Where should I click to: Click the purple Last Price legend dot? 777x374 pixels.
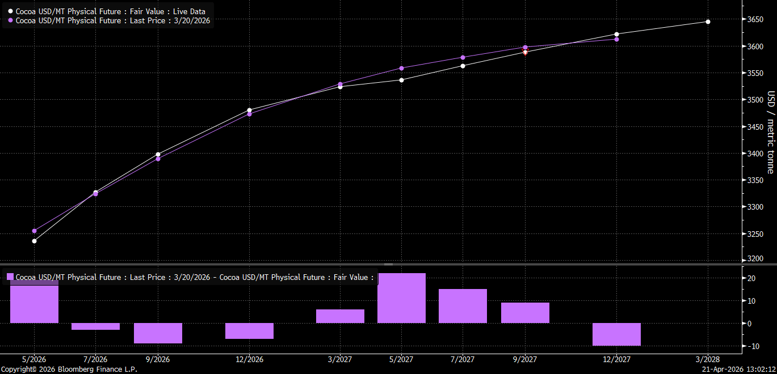(x=10, y=20)
